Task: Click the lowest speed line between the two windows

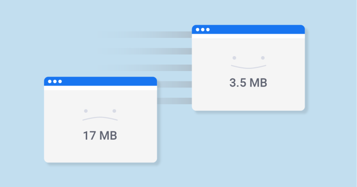Action: click(174, 101)
